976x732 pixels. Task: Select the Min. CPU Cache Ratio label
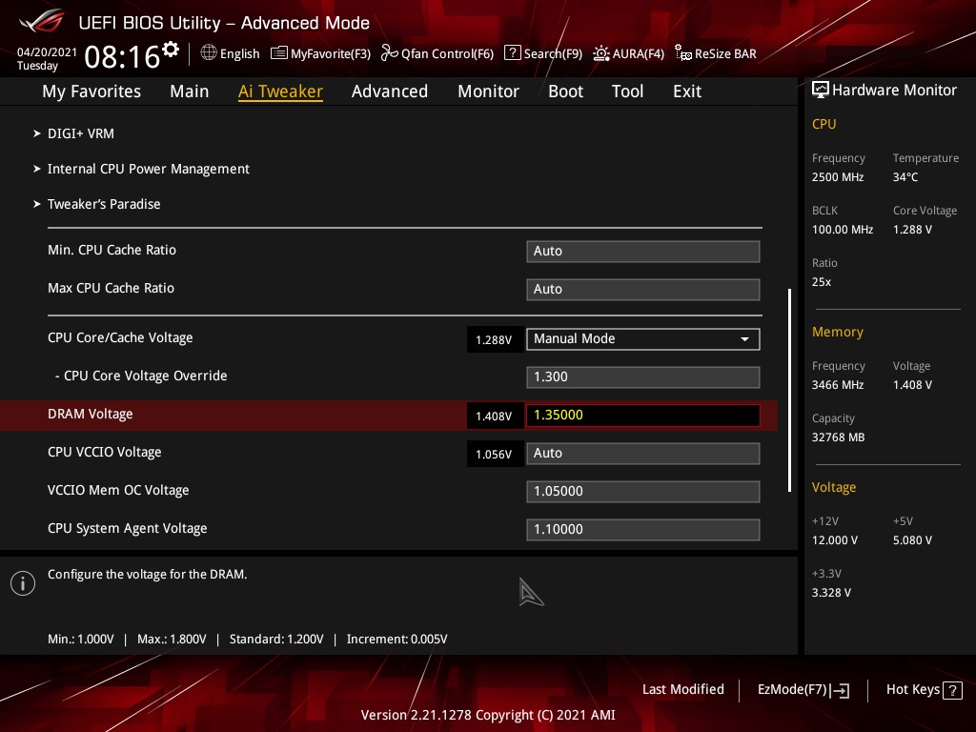tap(112, 250)
